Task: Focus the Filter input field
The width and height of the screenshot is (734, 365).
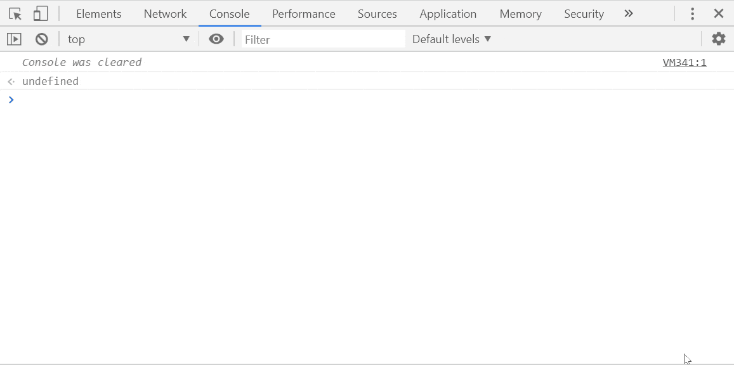Action: pos(324,39)
